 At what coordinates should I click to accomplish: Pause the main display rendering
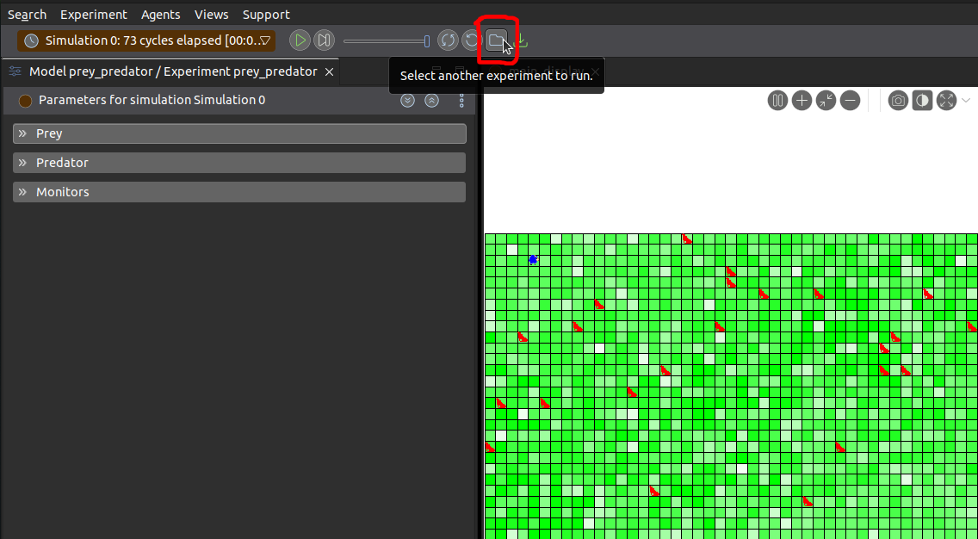click(x=777, y=101)
